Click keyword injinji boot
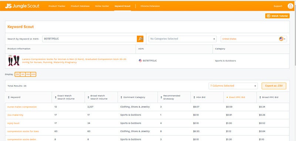The height and width of the screenshot is (141, 296). pos(13,123)
